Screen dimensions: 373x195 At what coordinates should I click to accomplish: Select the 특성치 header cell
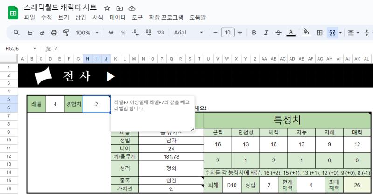[287, 120]
